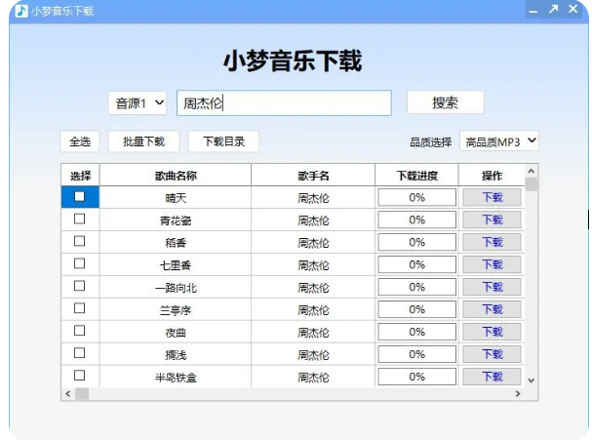
Task: Click the 0% progress bar for 晴天
Action: (x=416, y=197)
